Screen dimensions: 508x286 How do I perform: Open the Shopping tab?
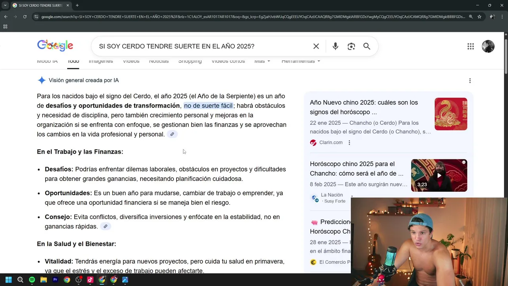pos(190,61)
